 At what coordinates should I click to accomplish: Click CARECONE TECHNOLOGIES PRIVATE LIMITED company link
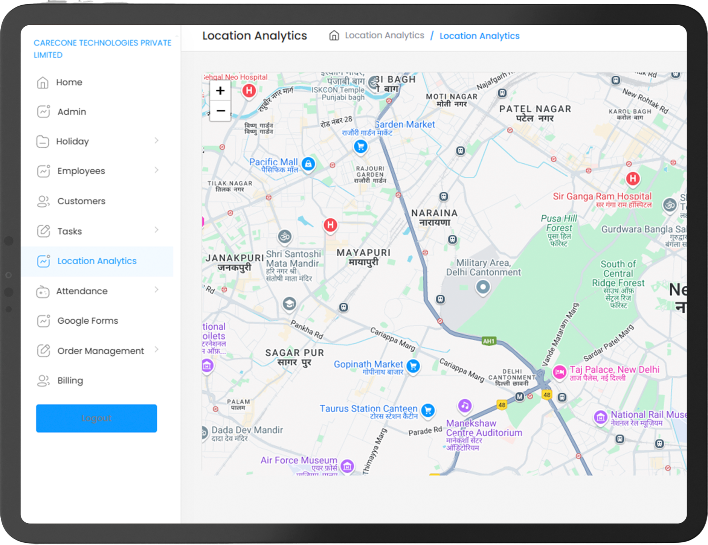pos(102,49)
